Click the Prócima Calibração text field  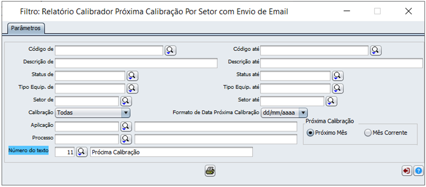[x=171, y=152]
